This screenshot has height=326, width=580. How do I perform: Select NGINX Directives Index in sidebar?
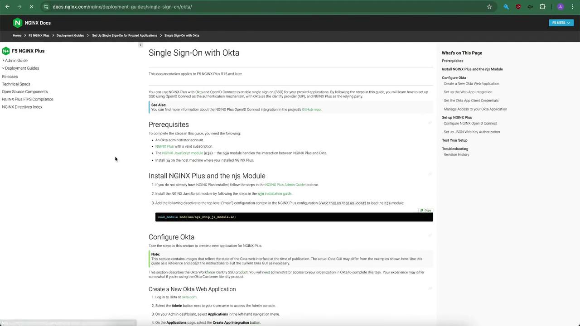coord(22,107)
